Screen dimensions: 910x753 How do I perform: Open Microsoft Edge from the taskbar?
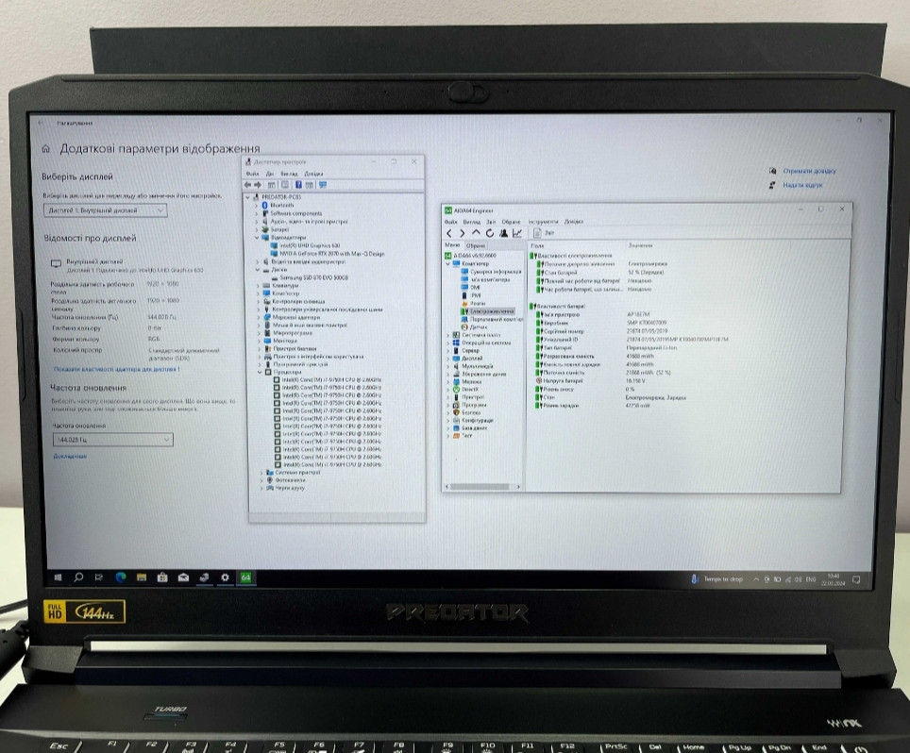point(121,577)
